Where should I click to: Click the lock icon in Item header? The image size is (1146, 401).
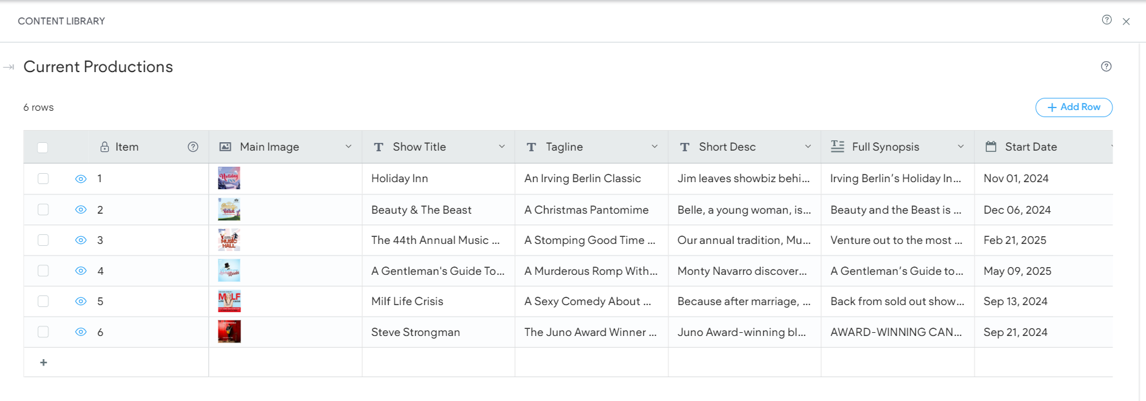coord(104,147)
